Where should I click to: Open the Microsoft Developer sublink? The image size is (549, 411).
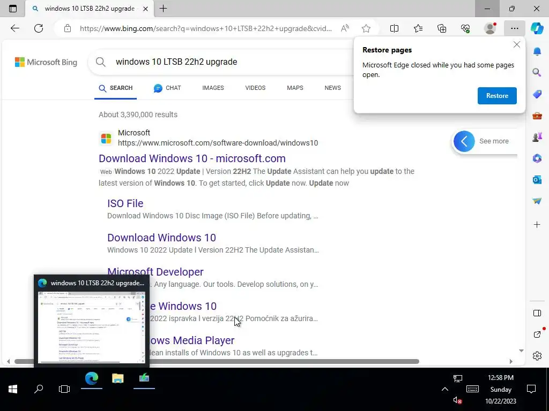(x=155, y=272)
